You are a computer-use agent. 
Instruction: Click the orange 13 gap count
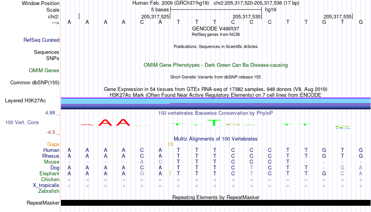point(170,144)
